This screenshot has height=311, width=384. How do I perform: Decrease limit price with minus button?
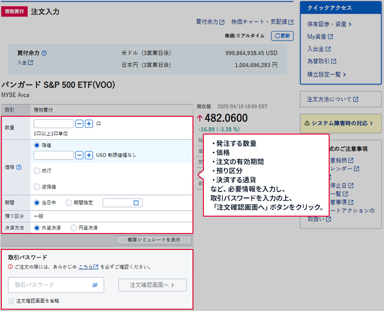79,155
